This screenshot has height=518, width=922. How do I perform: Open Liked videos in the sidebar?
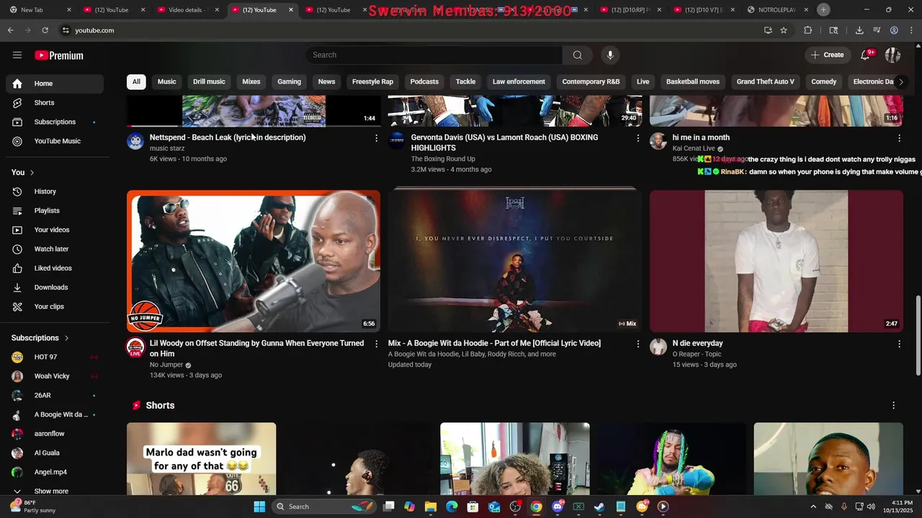(x=55, y=268)
